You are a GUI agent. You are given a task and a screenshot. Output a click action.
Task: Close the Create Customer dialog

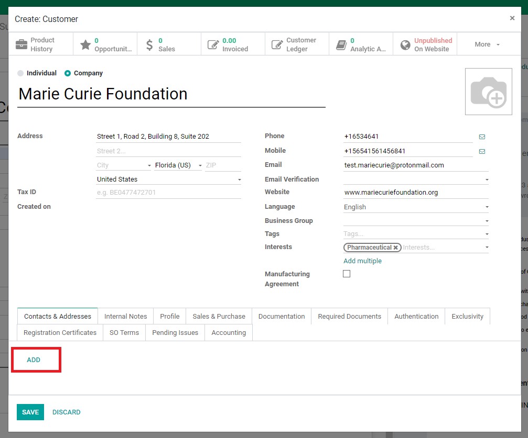[x=512, y=18]
